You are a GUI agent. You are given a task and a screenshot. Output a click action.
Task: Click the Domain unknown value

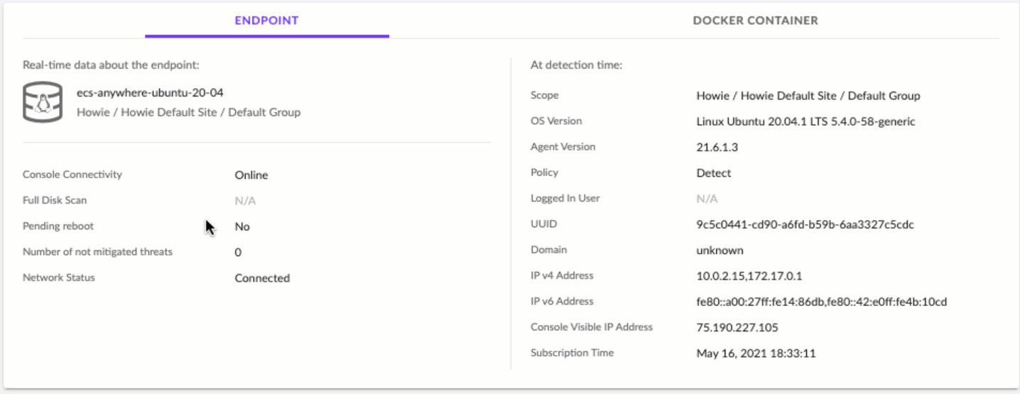[720, 250]
